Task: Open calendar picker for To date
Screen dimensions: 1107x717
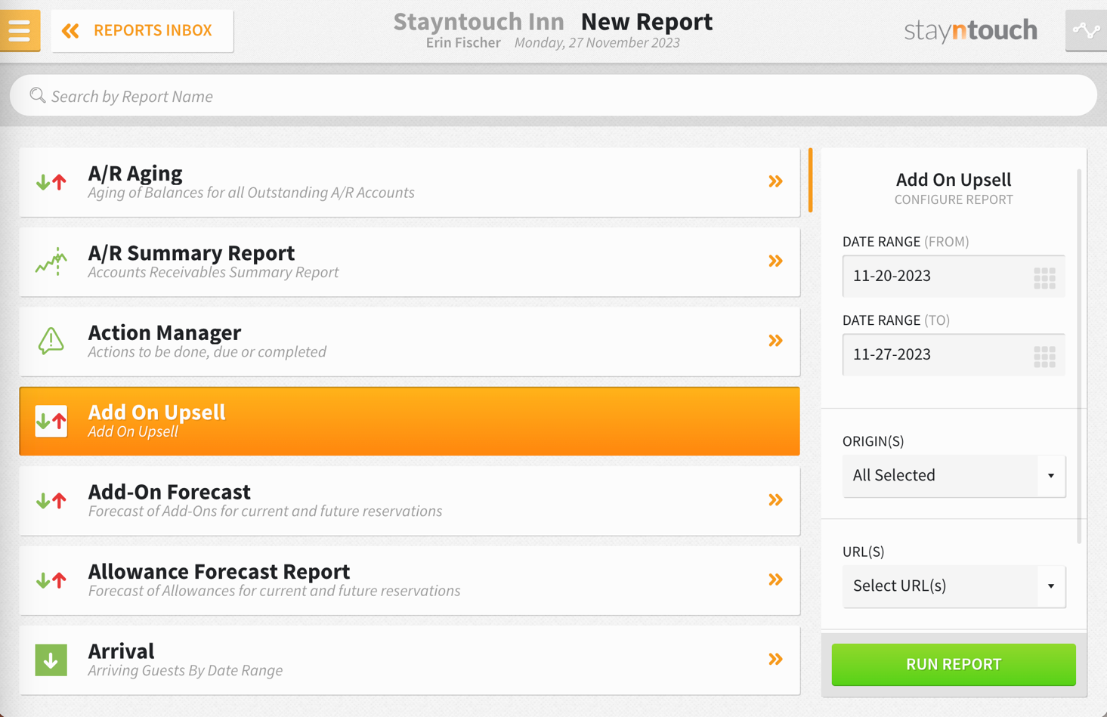Action: pyautogui.click(x=1044, y=357)
